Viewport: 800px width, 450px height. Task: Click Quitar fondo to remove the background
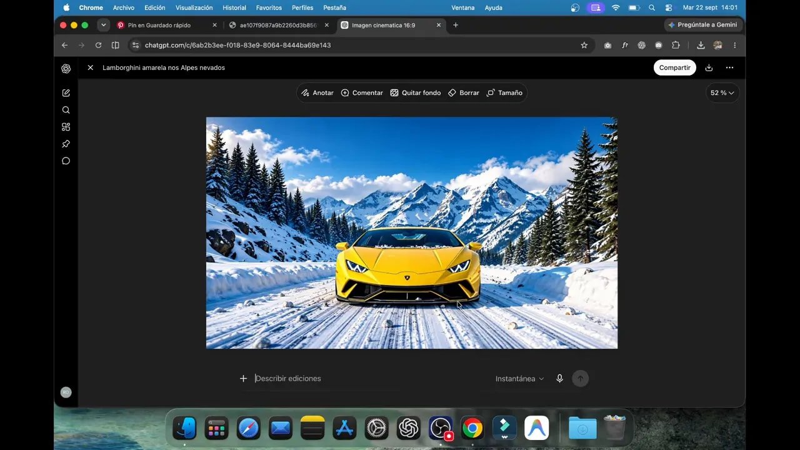[416, 92]
